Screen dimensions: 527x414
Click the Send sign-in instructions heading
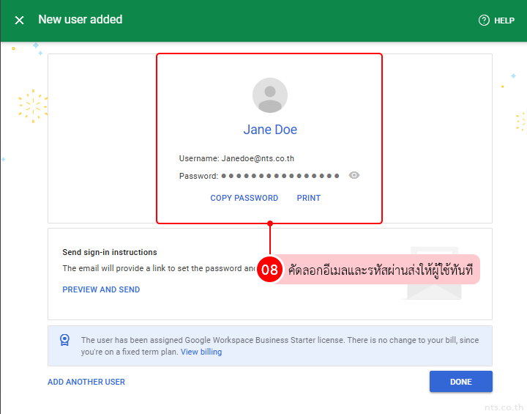pyautogui.click(x=110, y=252)
